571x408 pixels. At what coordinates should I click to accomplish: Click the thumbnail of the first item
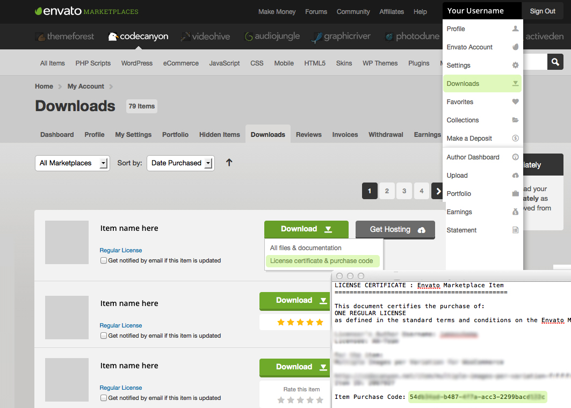click(67, 242)
